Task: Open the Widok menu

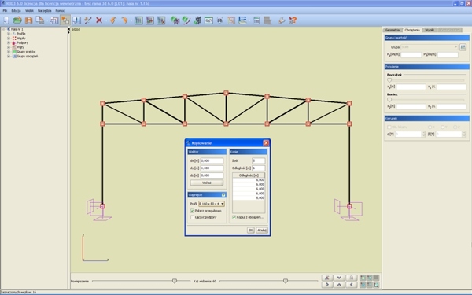Action: pos(30,10)
